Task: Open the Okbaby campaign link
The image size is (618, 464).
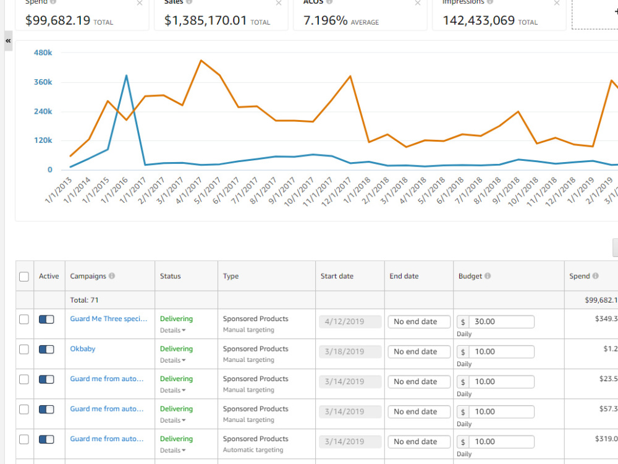Action: 83,349
